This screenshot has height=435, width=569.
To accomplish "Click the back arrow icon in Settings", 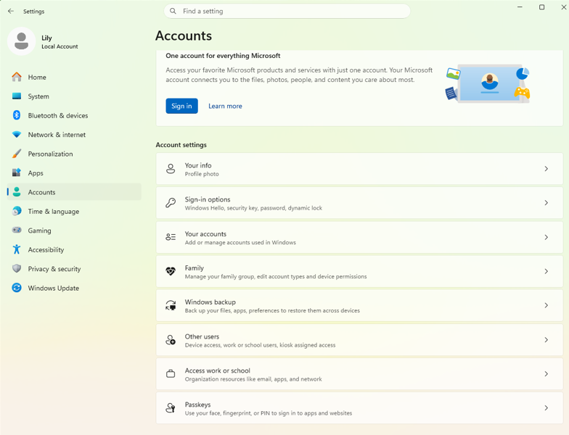I will [11, 12].
